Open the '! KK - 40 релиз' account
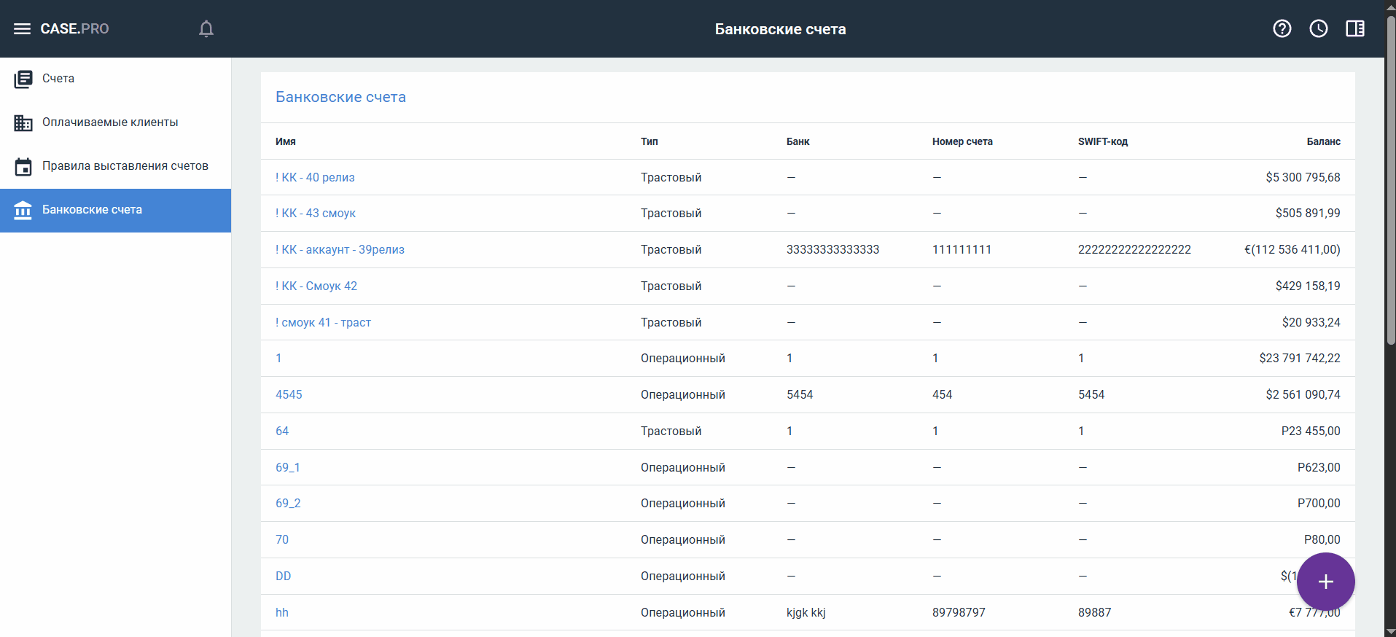Screen dimensions: 1396x637 315,177
